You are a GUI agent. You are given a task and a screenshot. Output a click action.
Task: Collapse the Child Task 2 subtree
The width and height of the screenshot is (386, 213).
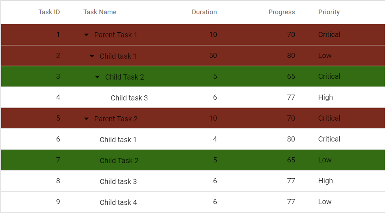[x=97, y=77]
